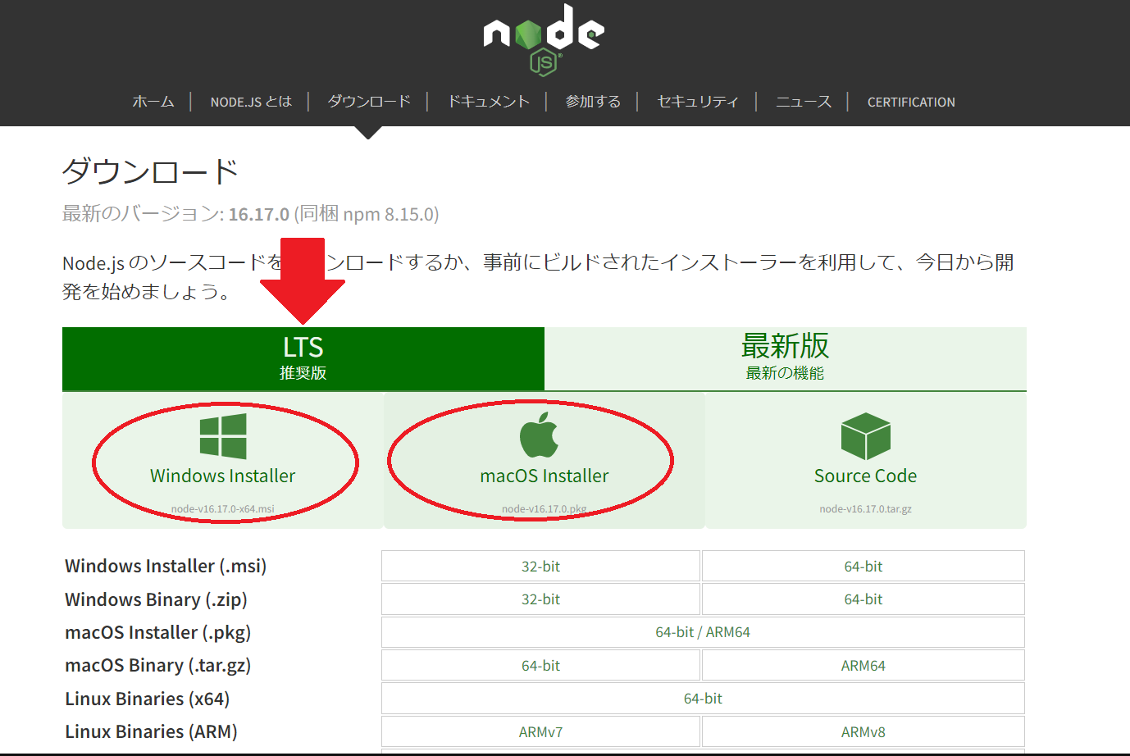Download Windows Binary (.zip) 64-bit

click(x=863, y=599)
